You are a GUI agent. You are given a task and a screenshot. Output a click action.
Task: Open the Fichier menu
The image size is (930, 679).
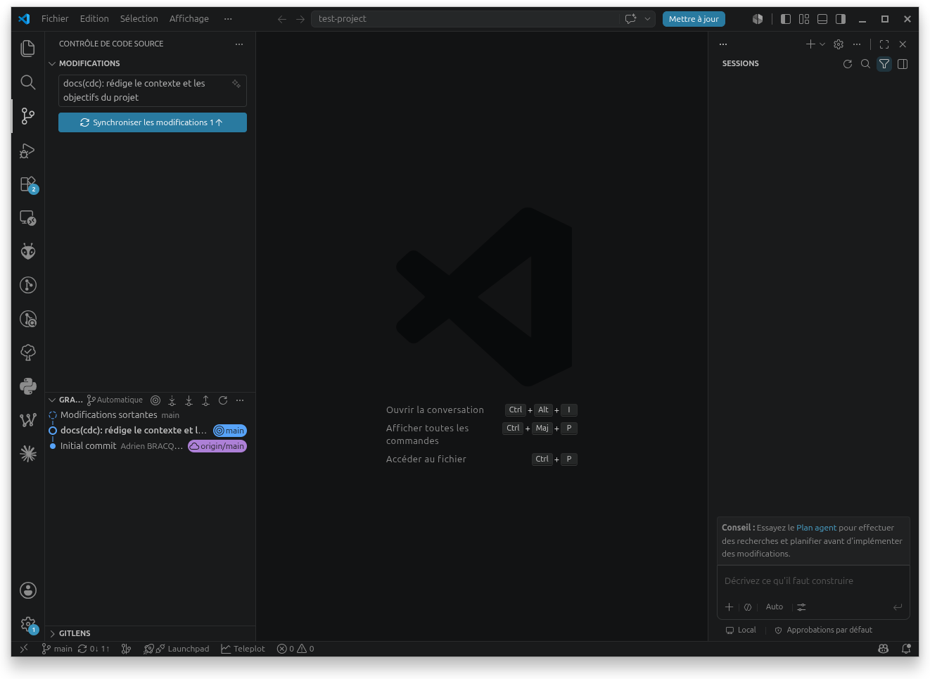(x=55, y=19)
